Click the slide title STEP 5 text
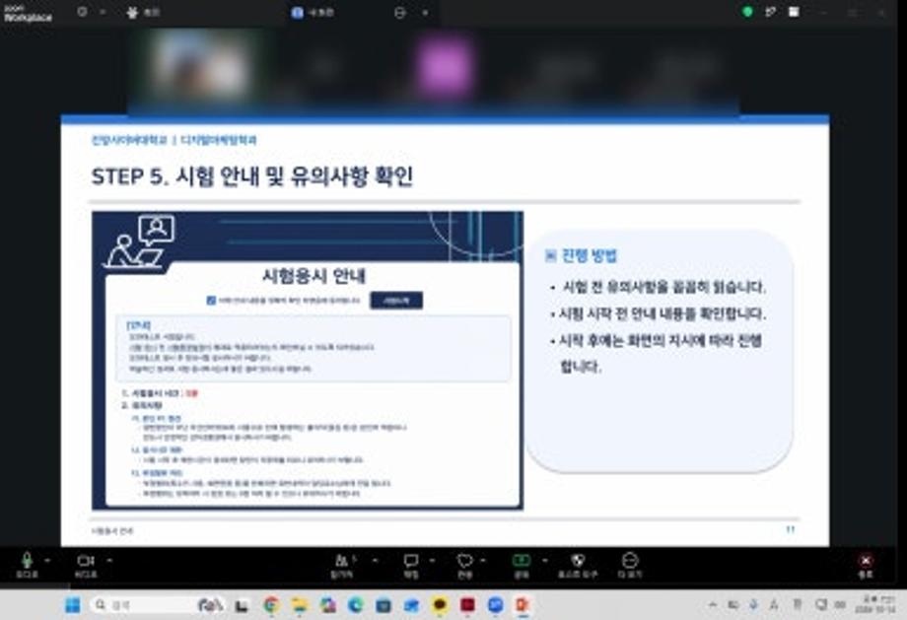The width and height of the screenshot is (907, 620). pos(252,176)
